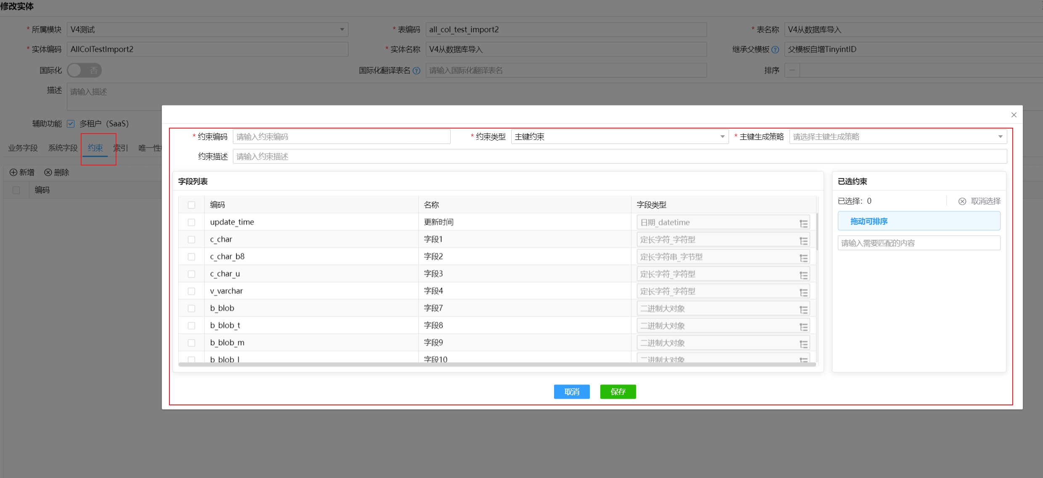Click the 取消选择 circle-x icon
The height and width of the screenshot is (478, 1043).
pos(962,201)
